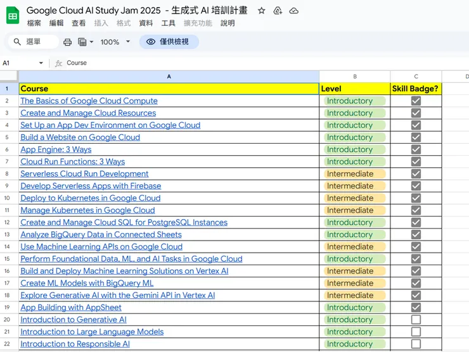Image resolution: width=469 pixels, height=352 pixels.
Task: Open the 說明 menu
Action: pyautogui.click(x=228, y=23)
